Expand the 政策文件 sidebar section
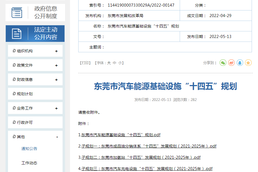This screenshot has width=258, height=172. point(57,65)
